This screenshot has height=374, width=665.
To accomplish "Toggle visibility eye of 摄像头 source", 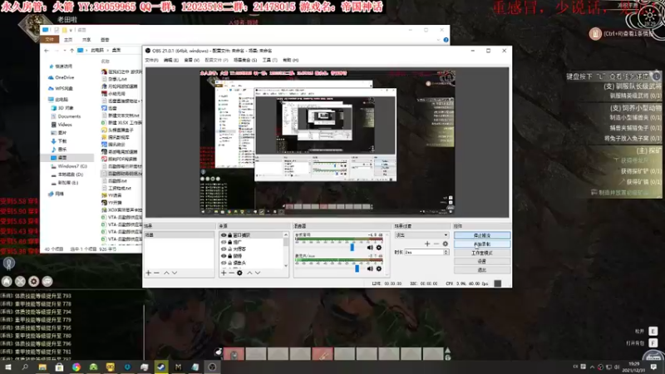I will click(x=224, y=263).
